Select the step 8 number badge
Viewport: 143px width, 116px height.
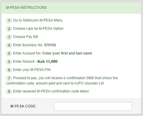[x=9, y=92]
